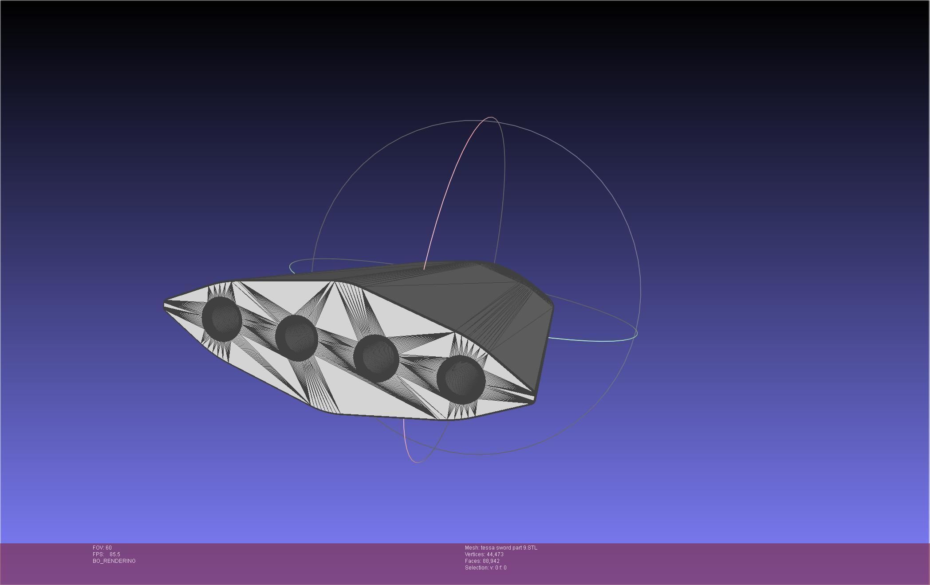Click the 'FPS: 85.5' readout

(x=106, y=554)
